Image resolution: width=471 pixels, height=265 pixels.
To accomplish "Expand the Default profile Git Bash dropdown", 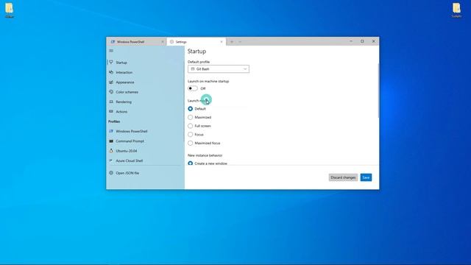I will point(219,69).
